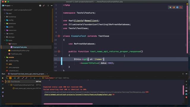Expand the vendor folder
The image size is (190, 107).
pos(5,57)
